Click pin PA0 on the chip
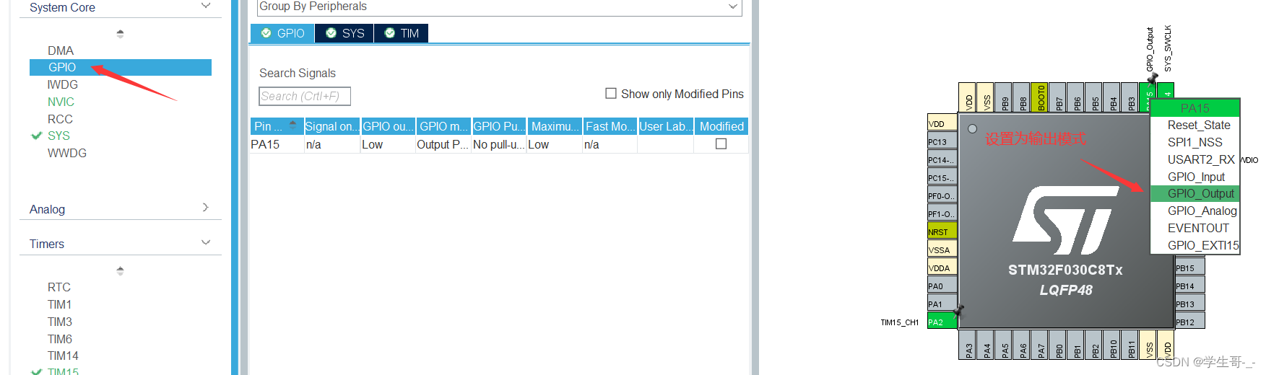This screenshot has width=1266, height=375. [x=942, y=286]
